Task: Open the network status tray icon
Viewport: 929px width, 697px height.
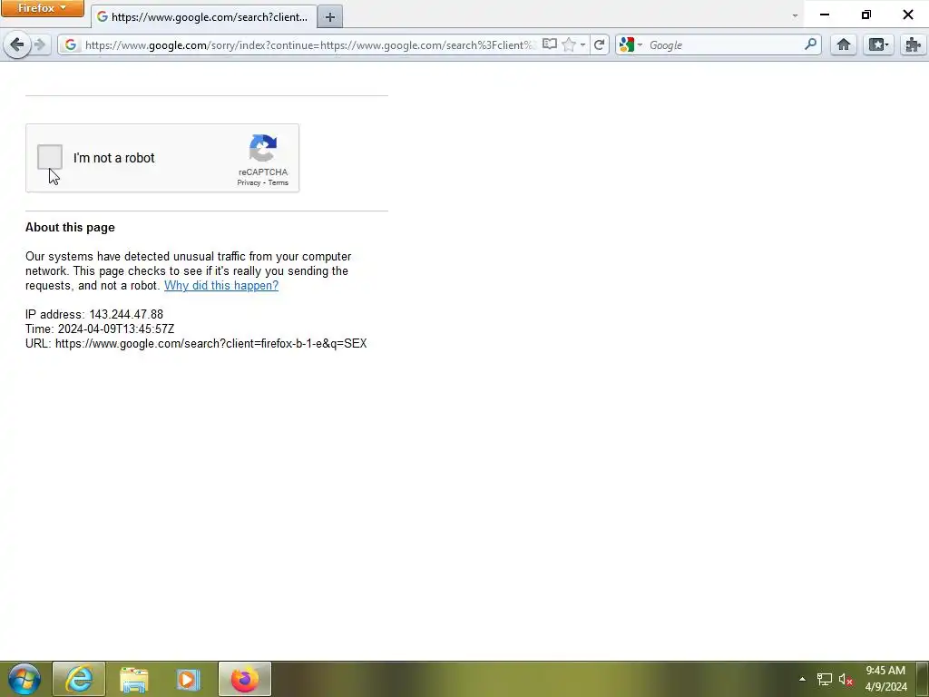Action: point(824,679)
